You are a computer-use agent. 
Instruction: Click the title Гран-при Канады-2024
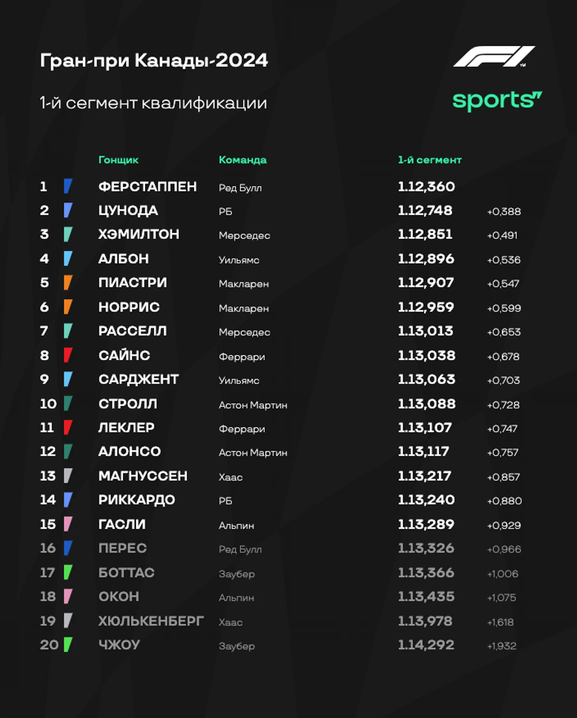pos(154,61)
